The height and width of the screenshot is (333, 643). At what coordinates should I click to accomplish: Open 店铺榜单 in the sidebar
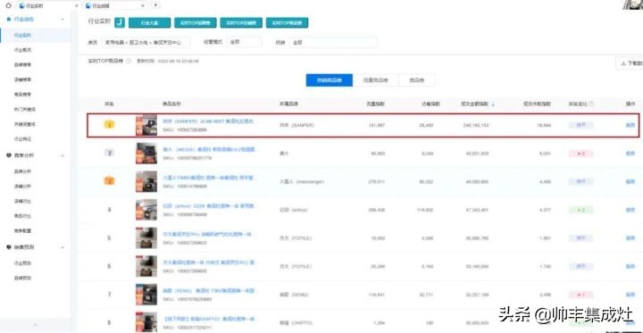coord(22,79)
